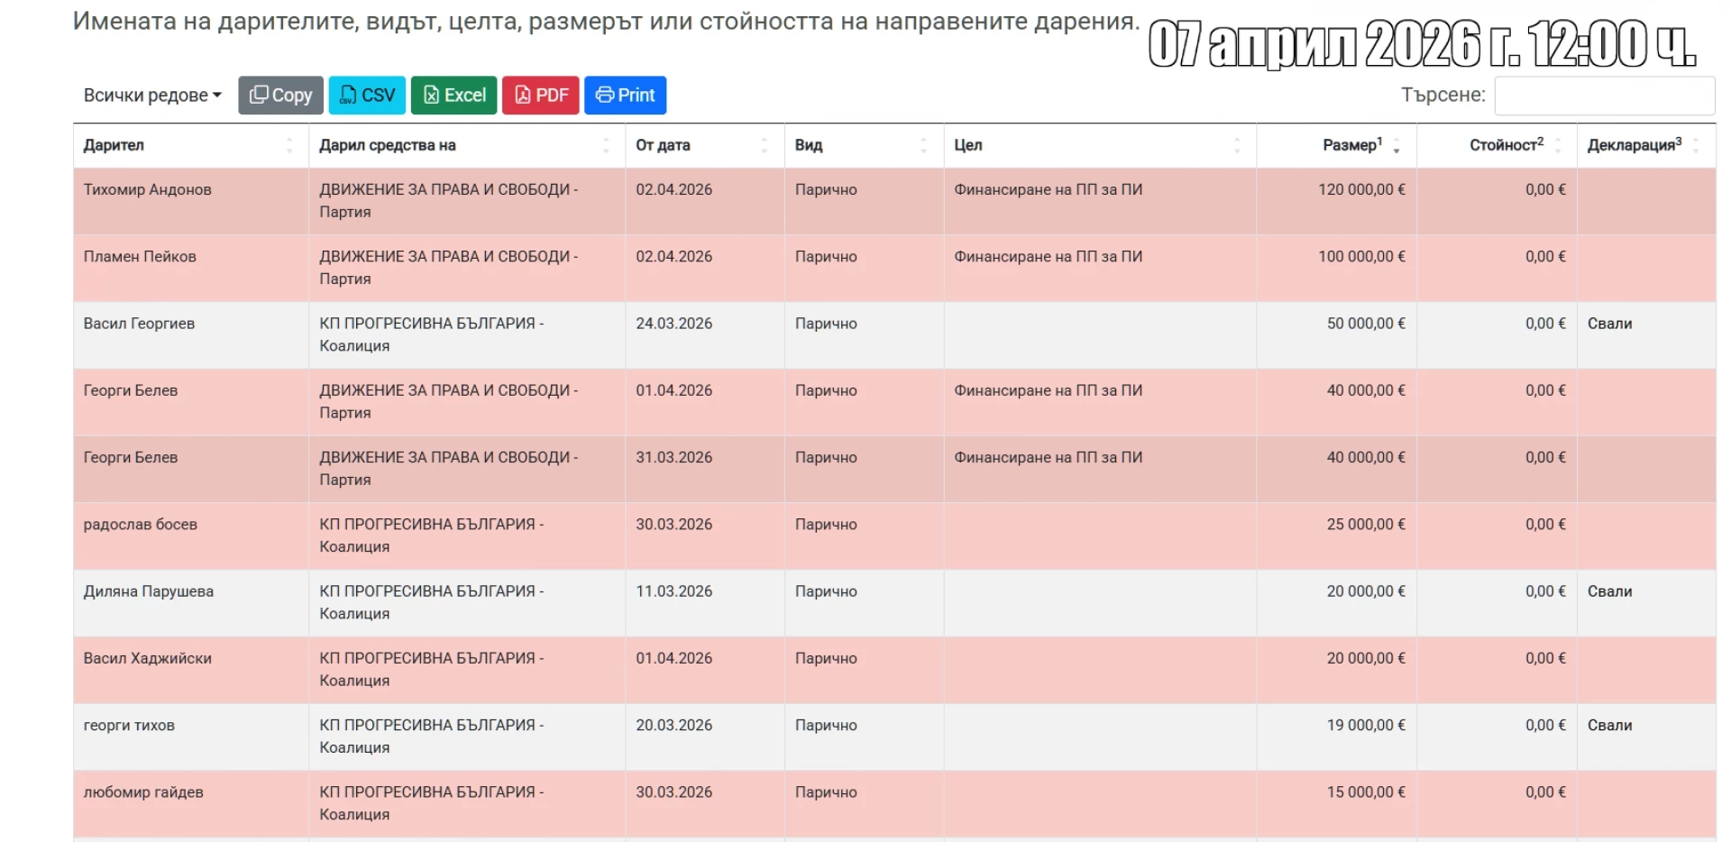Focus the Търсене search field
The image size is (1731, 842).
coord(1604,96)
